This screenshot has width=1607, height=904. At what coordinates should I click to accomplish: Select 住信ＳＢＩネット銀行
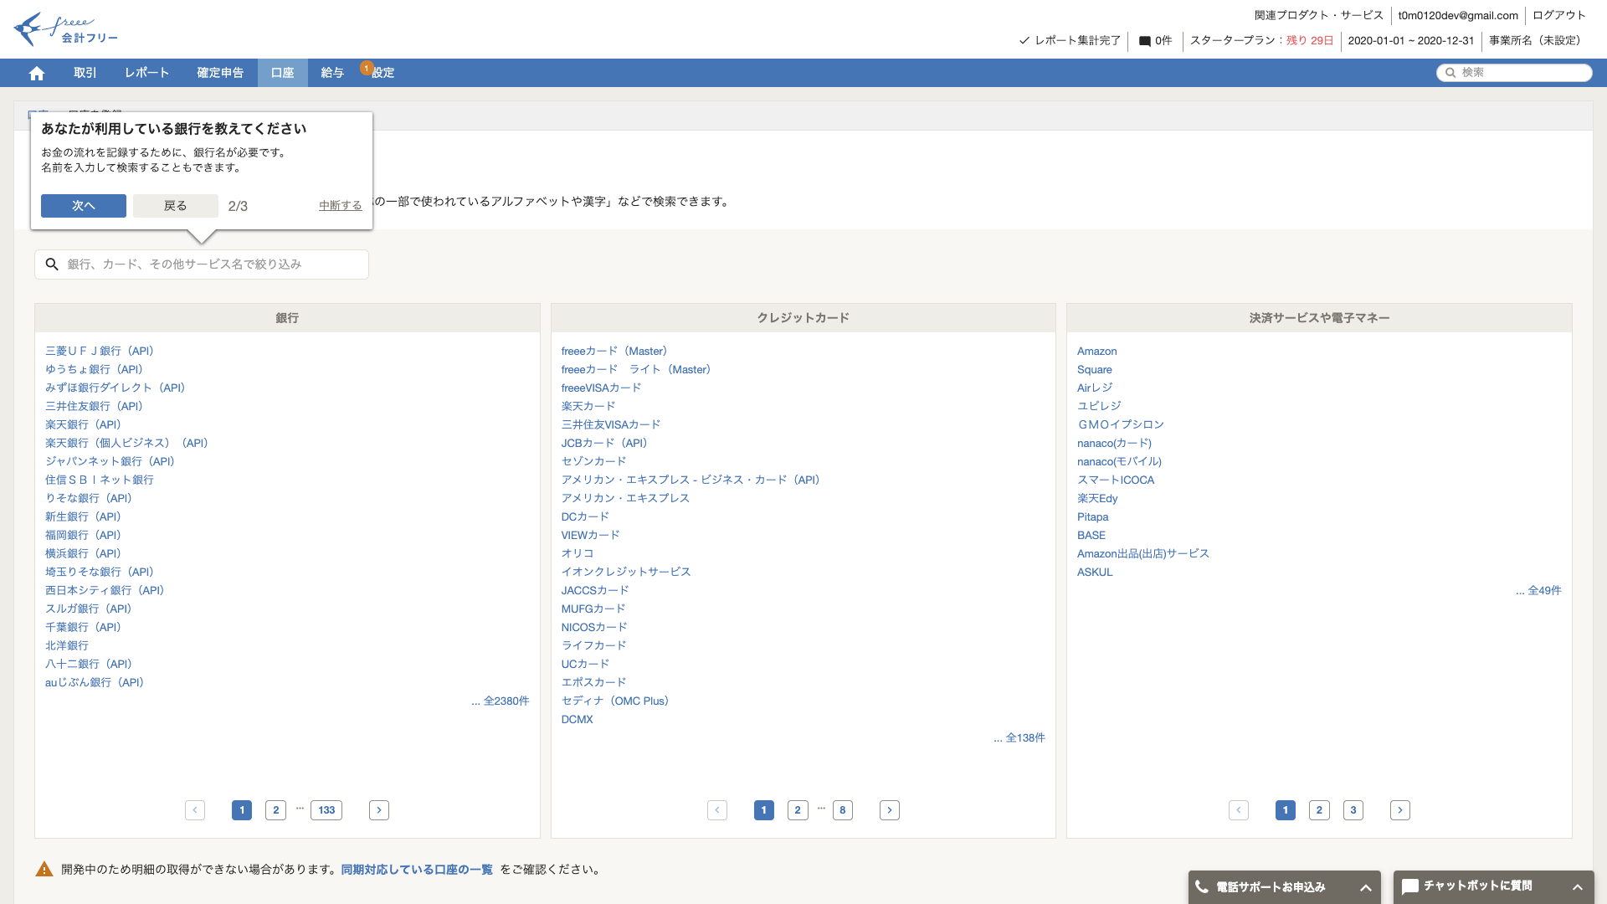(100, 480)
